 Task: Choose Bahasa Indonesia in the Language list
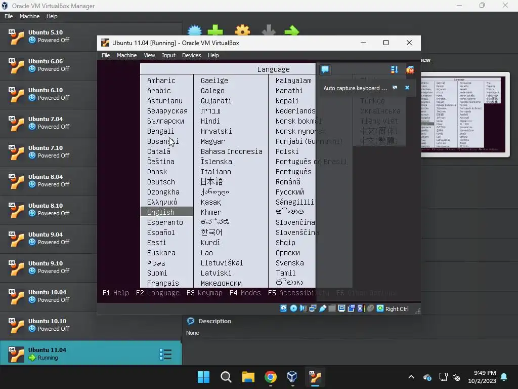tap(231, 151)
